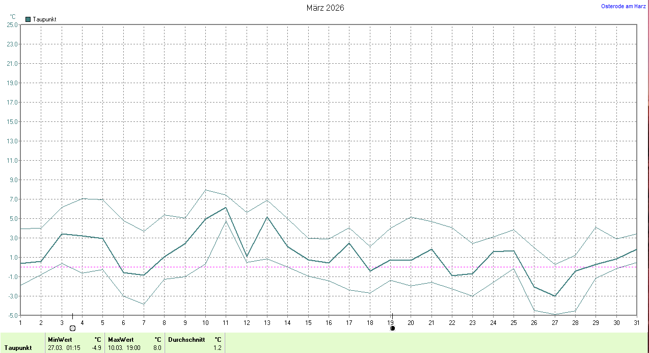Click day 31 on the x-axis

click(636, 322)
